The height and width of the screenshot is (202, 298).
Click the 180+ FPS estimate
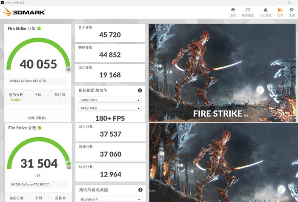click(x=110, y=118)
